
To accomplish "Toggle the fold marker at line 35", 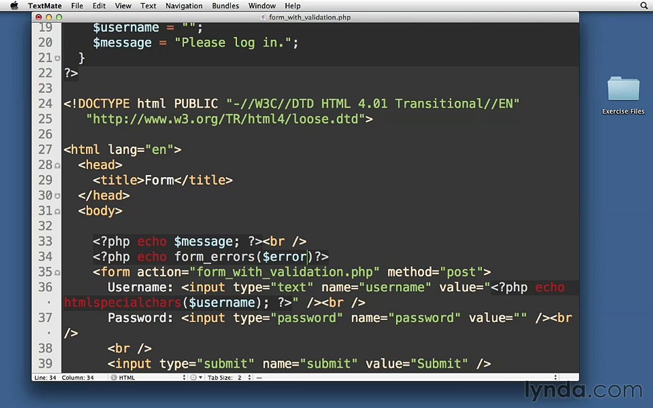I will [57, 273].
